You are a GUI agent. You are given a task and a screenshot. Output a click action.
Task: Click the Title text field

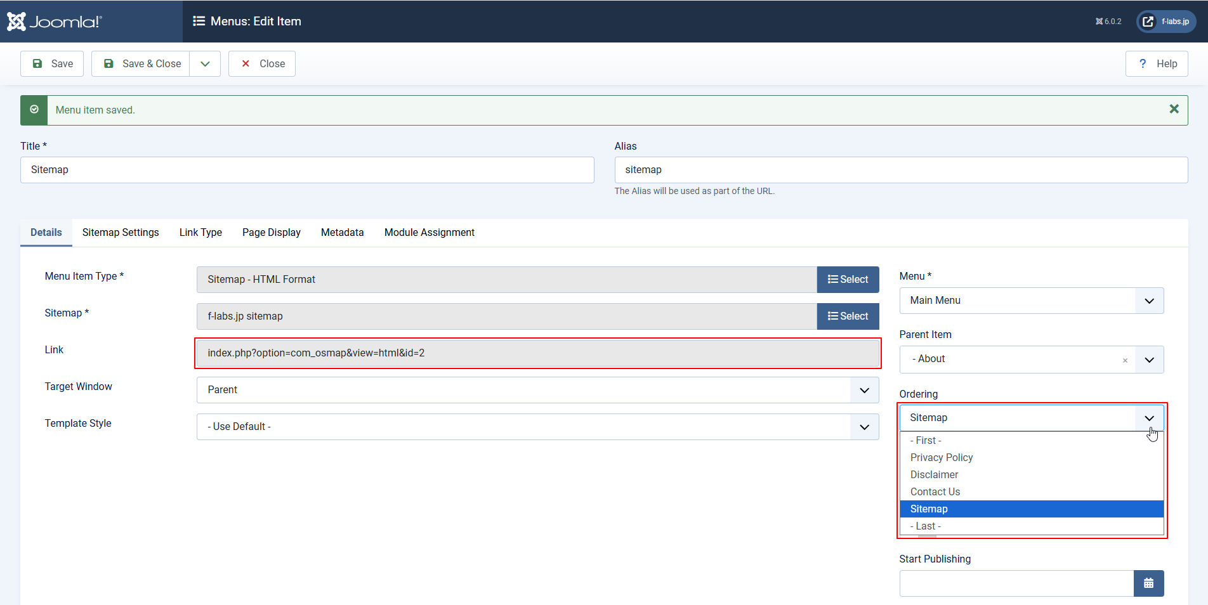307,170
